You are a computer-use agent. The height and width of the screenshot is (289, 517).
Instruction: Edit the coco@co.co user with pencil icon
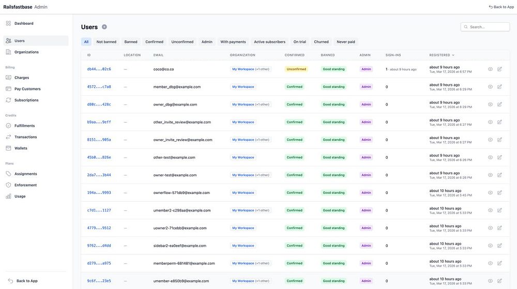click(x=499, y=69)
